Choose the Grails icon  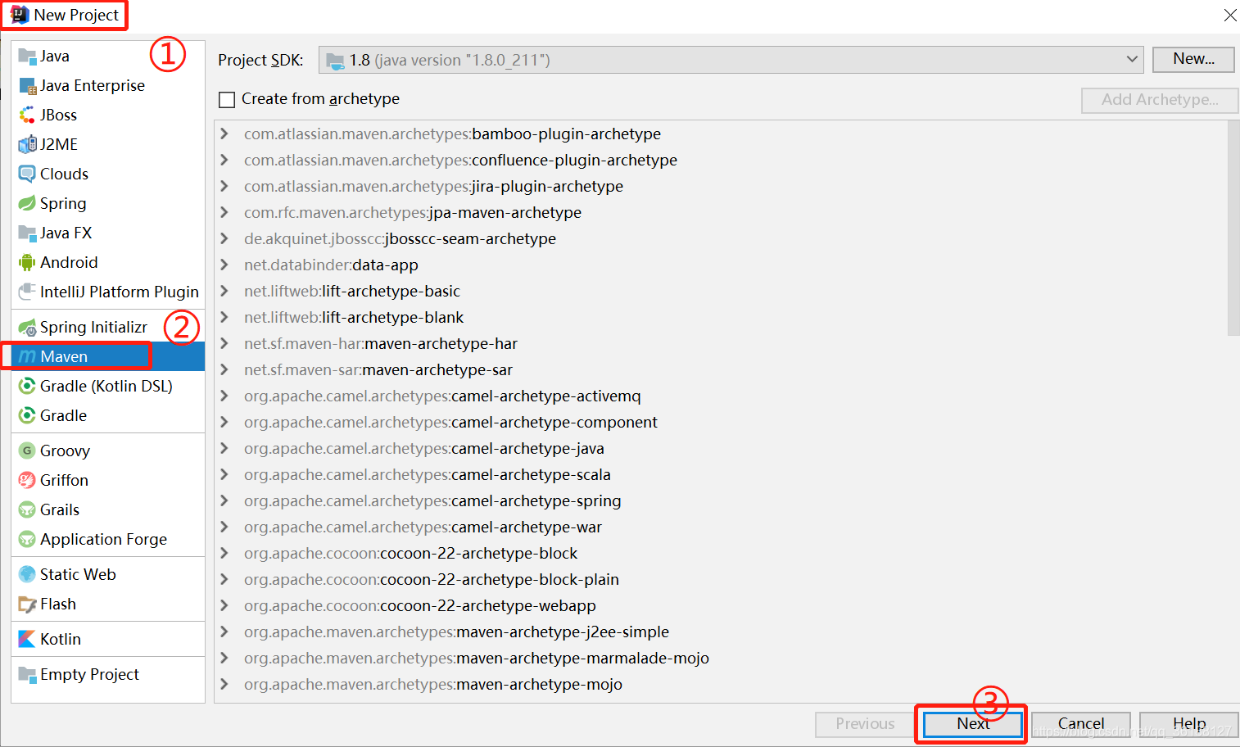click(27, 510)
